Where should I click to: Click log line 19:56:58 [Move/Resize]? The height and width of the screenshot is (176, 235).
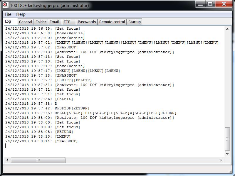45,33
